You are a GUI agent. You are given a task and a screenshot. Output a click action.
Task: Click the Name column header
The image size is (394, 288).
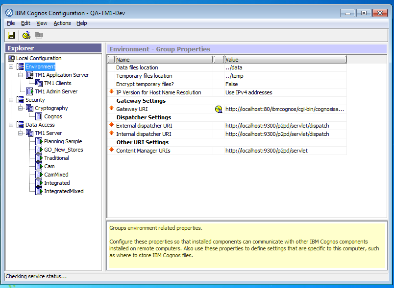click(164, 59)
